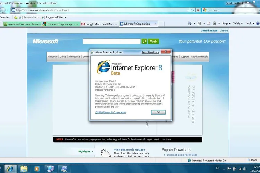This screenshot has height=173, width=260.
Task: Click inside the address bar URL field
Action: 99,10
